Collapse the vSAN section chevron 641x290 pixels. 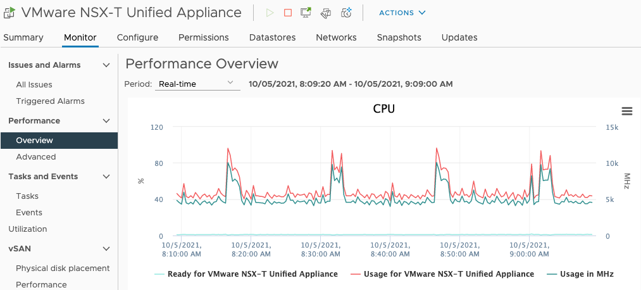point(106,248)
